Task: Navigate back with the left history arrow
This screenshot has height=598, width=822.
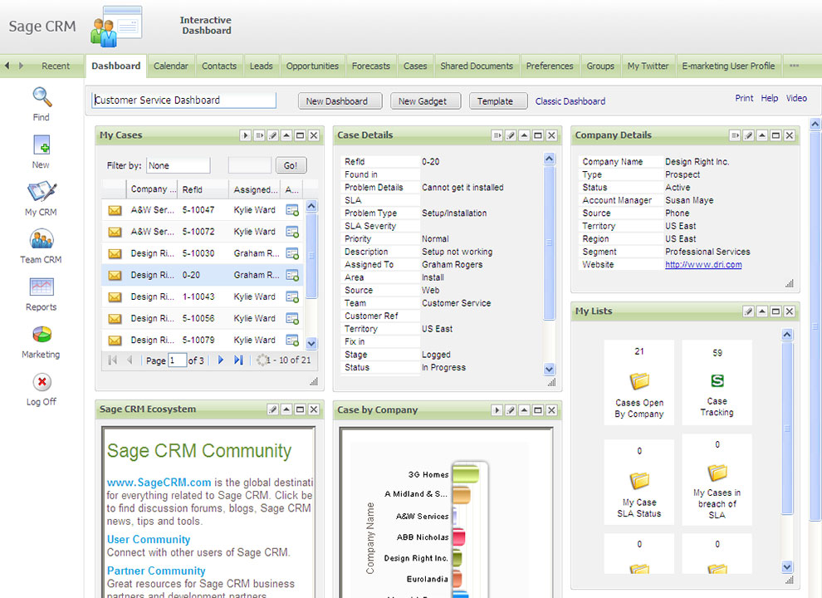Action: coord(7,66)
